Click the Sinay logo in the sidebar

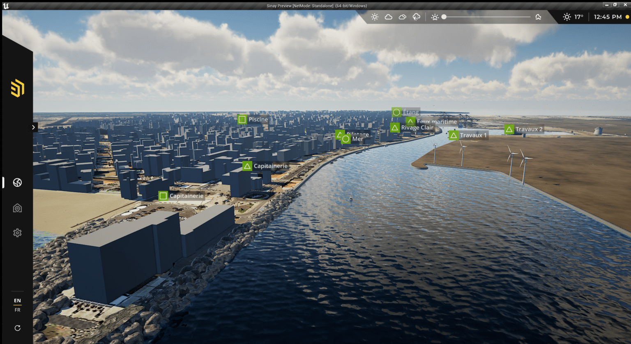(17, 88)
